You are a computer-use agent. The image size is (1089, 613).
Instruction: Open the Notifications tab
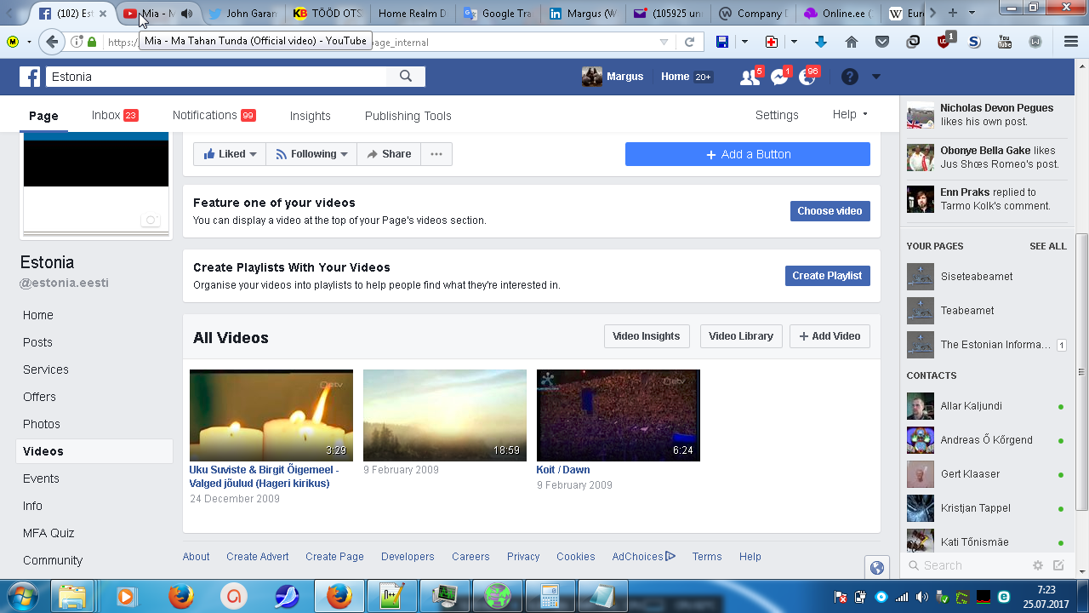[x=214, y=115]
